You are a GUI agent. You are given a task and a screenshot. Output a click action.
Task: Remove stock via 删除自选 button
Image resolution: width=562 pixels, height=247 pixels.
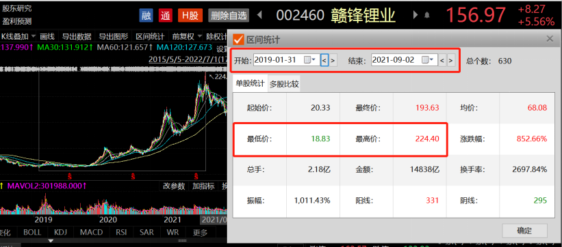click(229, 16)
